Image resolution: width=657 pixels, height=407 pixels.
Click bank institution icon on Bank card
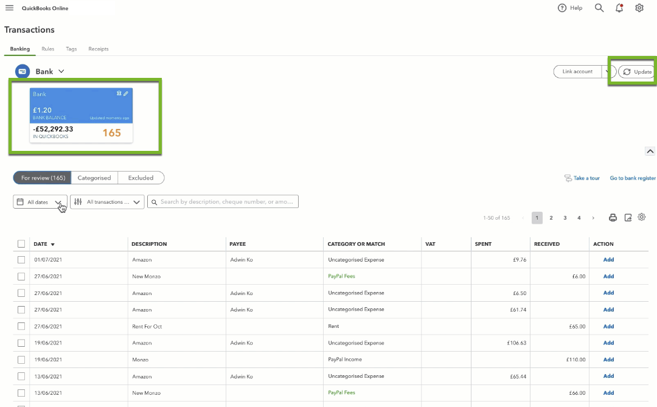(119, 94)
